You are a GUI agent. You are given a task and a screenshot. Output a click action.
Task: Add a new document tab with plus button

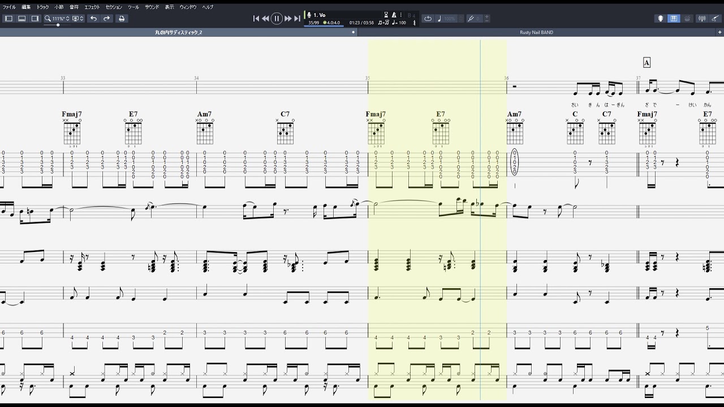(x=720, y=32)
